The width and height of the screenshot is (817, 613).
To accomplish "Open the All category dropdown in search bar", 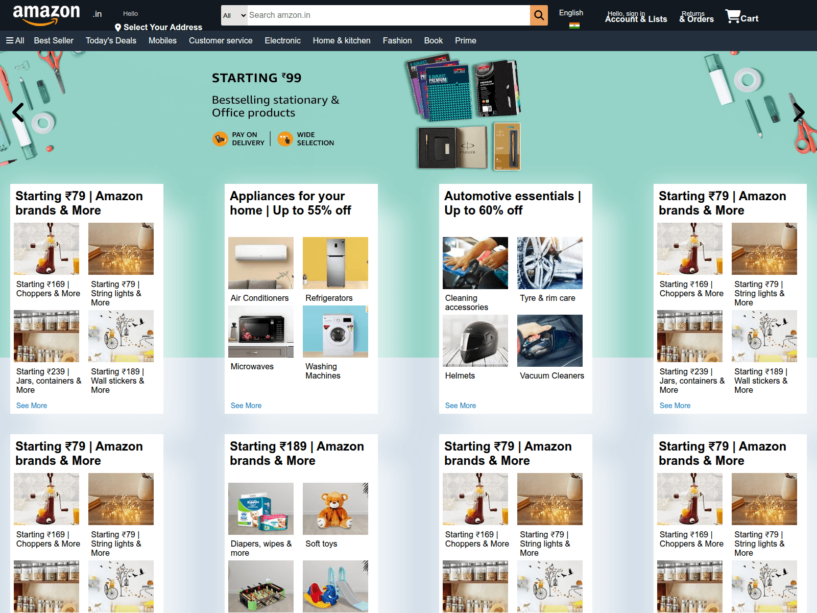I will [234, 15].
